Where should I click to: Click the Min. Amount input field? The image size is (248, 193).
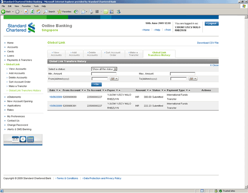(x=104, y=74)
